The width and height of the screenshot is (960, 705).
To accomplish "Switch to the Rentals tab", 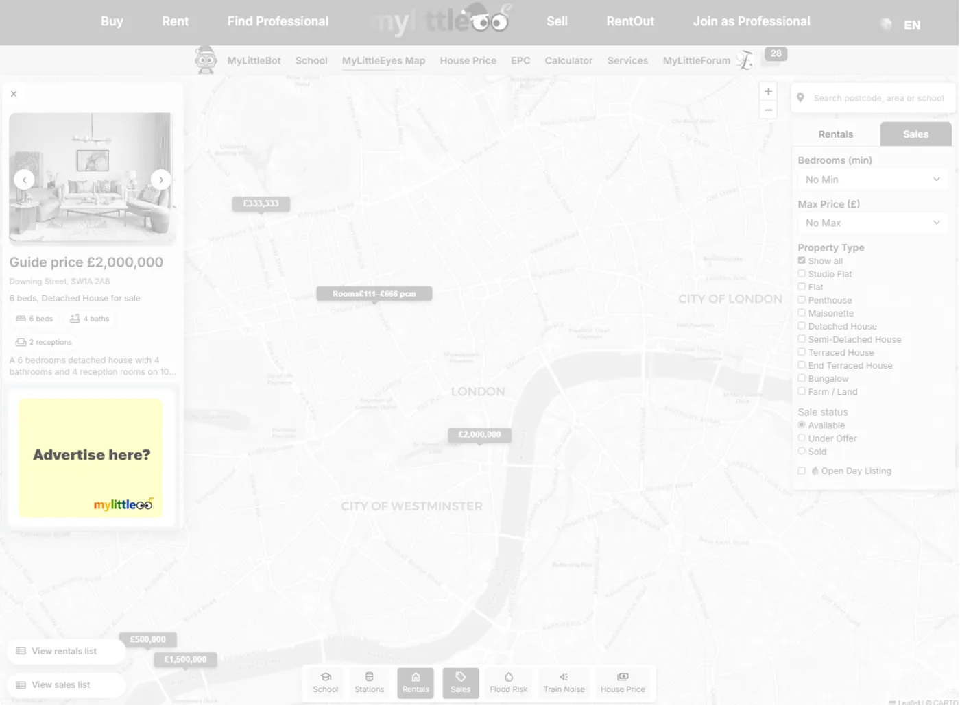I will click(x=836, y=134).
